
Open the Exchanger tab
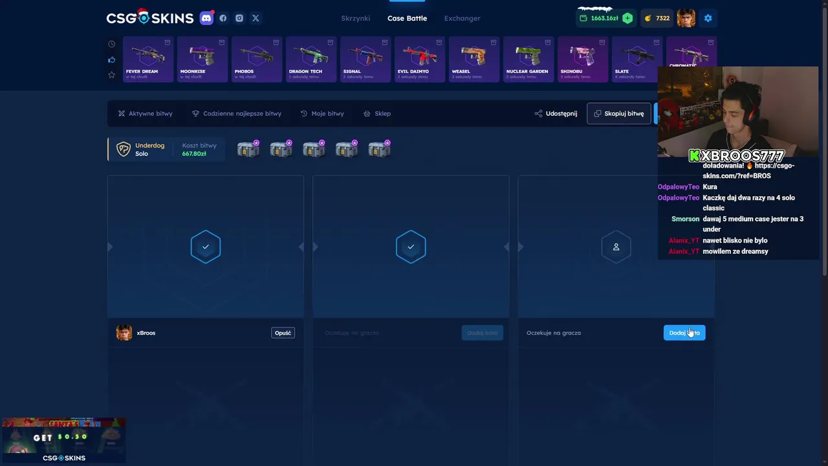tap(462, 18)
